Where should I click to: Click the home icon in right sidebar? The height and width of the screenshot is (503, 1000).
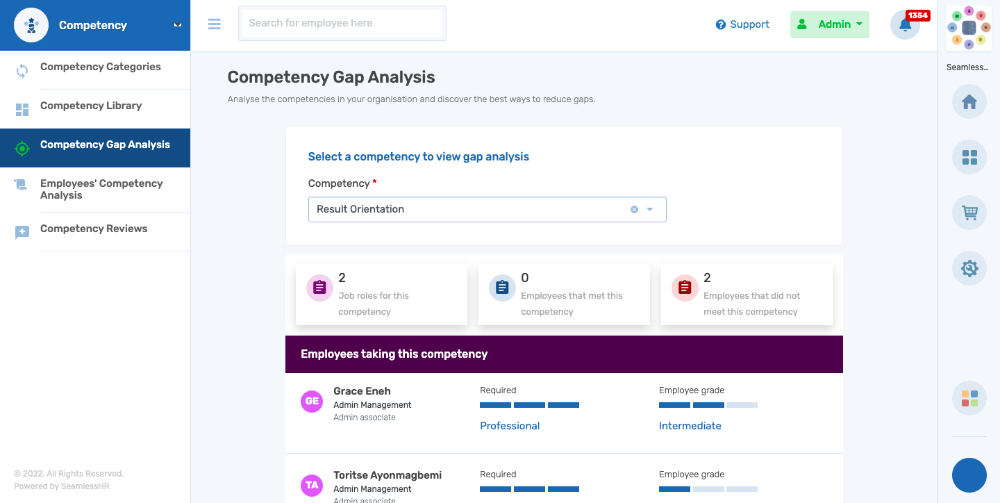pyautogui.click(x=969, y=103)
